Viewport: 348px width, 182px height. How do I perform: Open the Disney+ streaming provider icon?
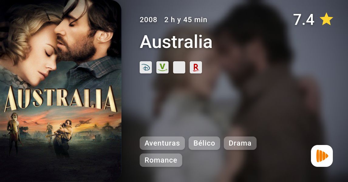pos(146,67)
